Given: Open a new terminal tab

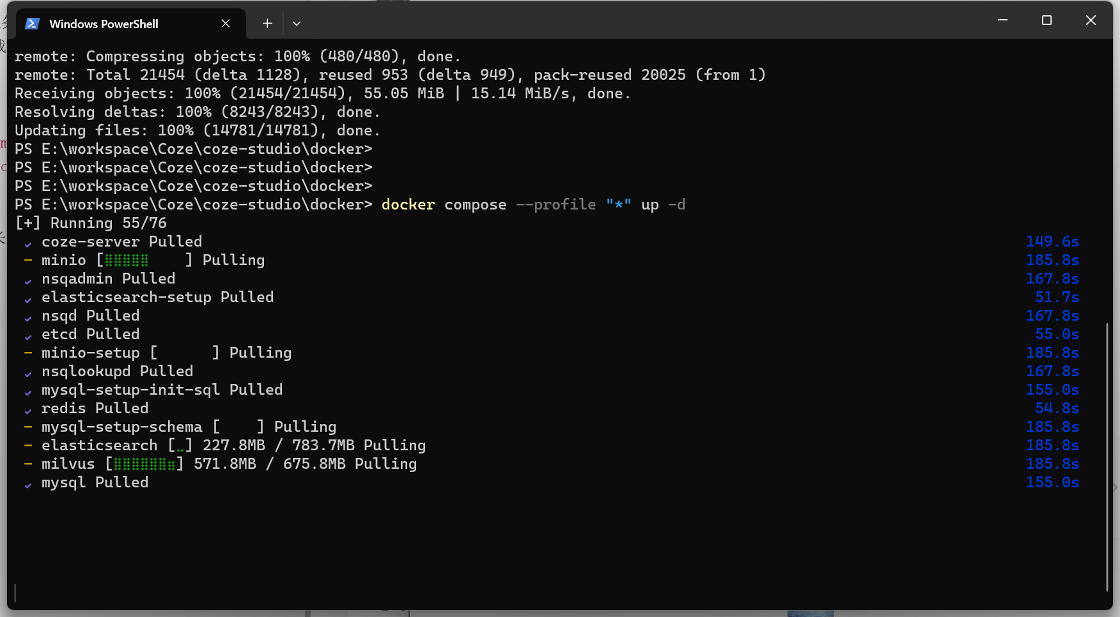Looking at the screenshot, I should 267,24.
